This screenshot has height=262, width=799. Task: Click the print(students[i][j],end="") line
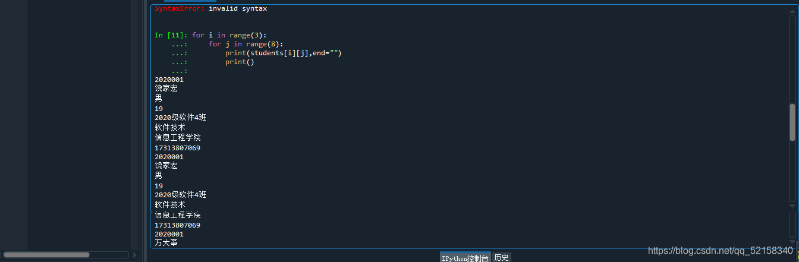click(x=283, y=53)
